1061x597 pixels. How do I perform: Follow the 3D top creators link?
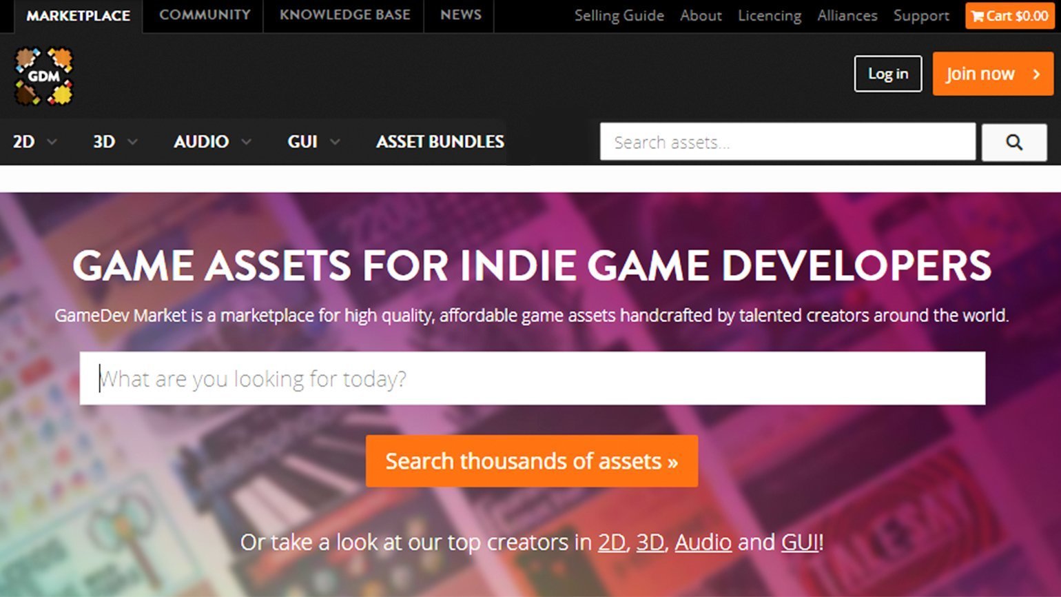pyautogui.click(x=650, y=543)
